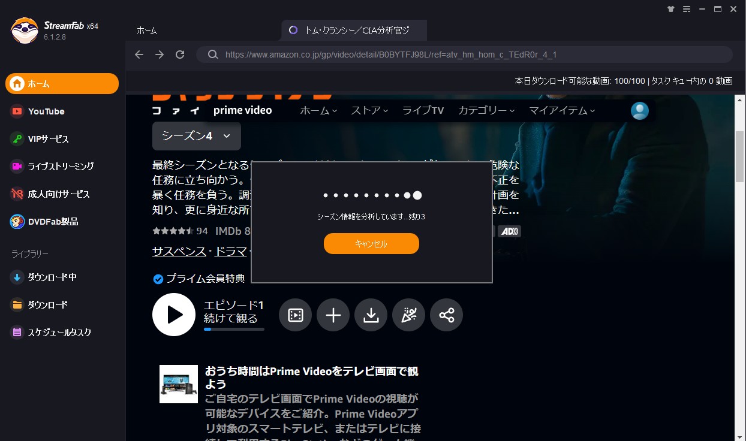Open the Home item in sidebar
This screenshot has height=441, width=746.
coord(62,84)
